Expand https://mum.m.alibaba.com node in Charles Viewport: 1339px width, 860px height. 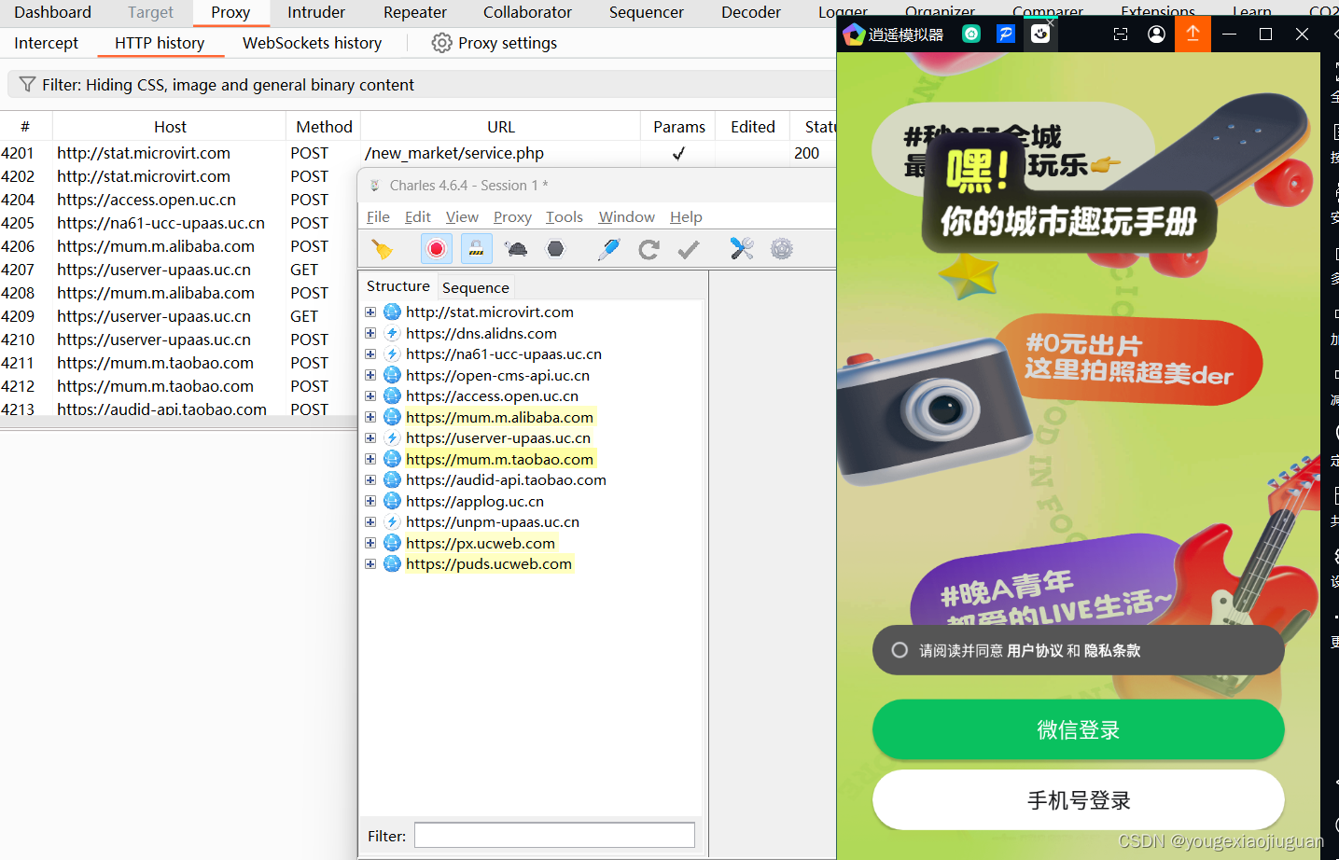pos(370,417)
